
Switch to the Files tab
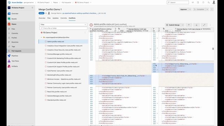[x=49, y=18]
